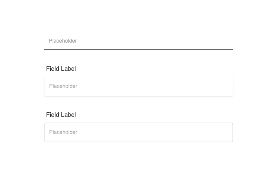Screen dimensions: 277x188
Task: Focus the shadowed Placeholder input box
Action: (x=138, y=86)
